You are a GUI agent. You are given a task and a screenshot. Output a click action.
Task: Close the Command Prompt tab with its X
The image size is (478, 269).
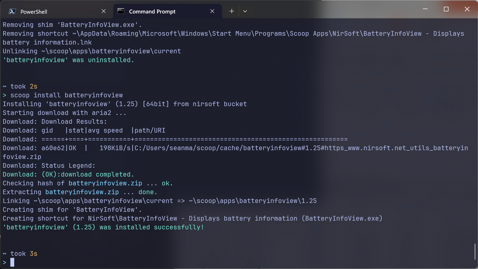coord(212,11)
